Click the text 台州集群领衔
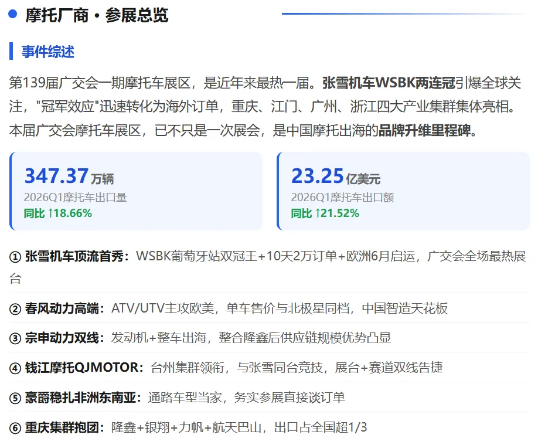The width and height of the screenshot is (538, 438). 188,368
